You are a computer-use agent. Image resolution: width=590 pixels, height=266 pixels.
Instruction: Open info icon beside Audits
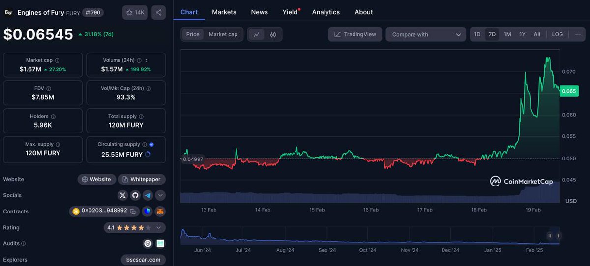tap(23, 243)
